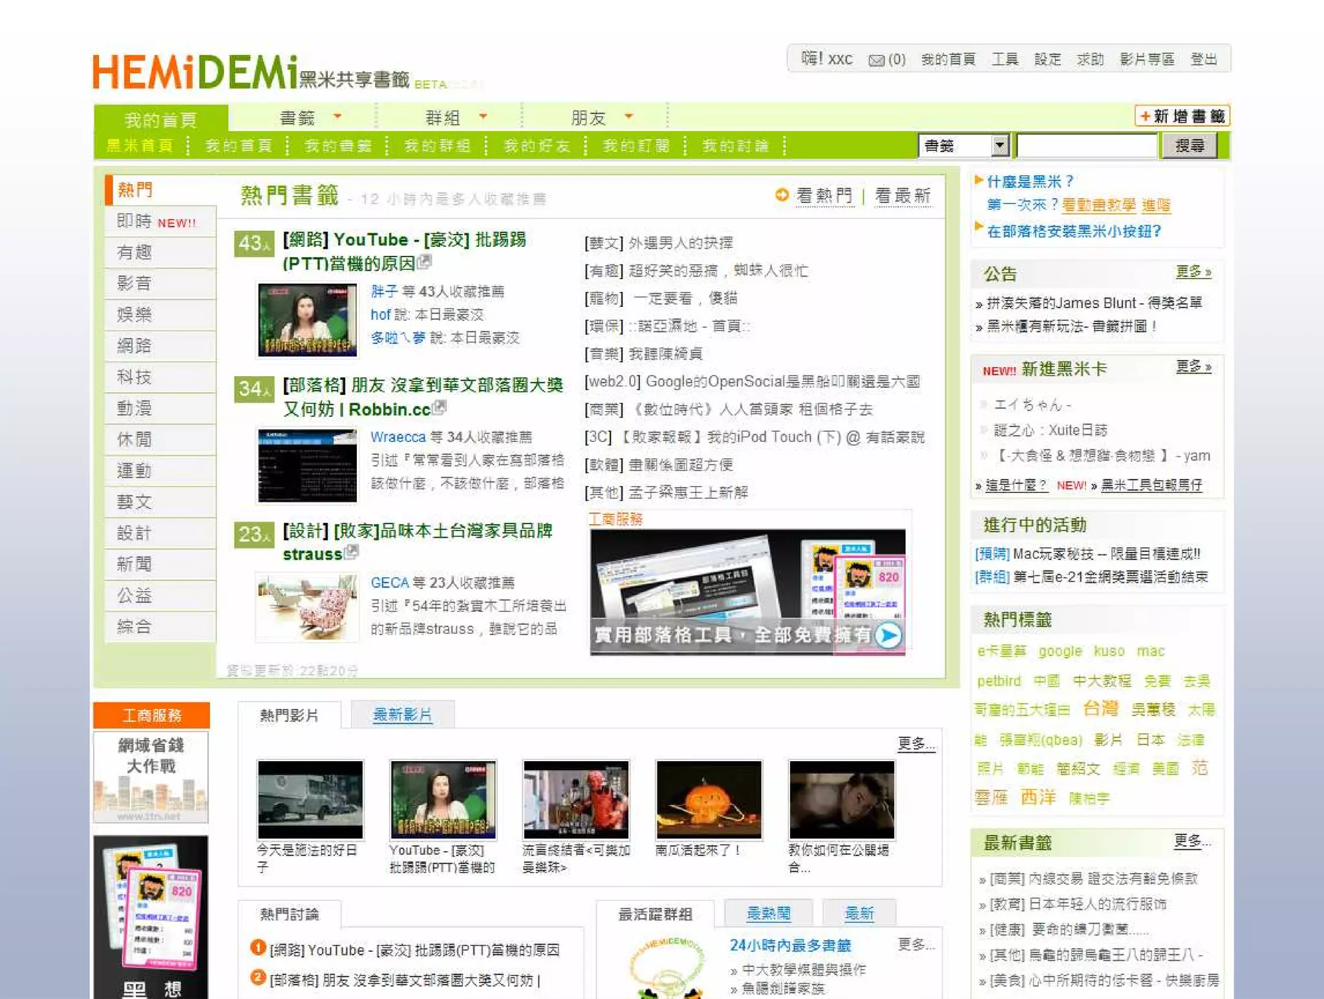This screenshot has height=999, width=1324.
Task: Click the mail envelope icon in the top bar
Action: pyautogui.click(x=876, y=60)
